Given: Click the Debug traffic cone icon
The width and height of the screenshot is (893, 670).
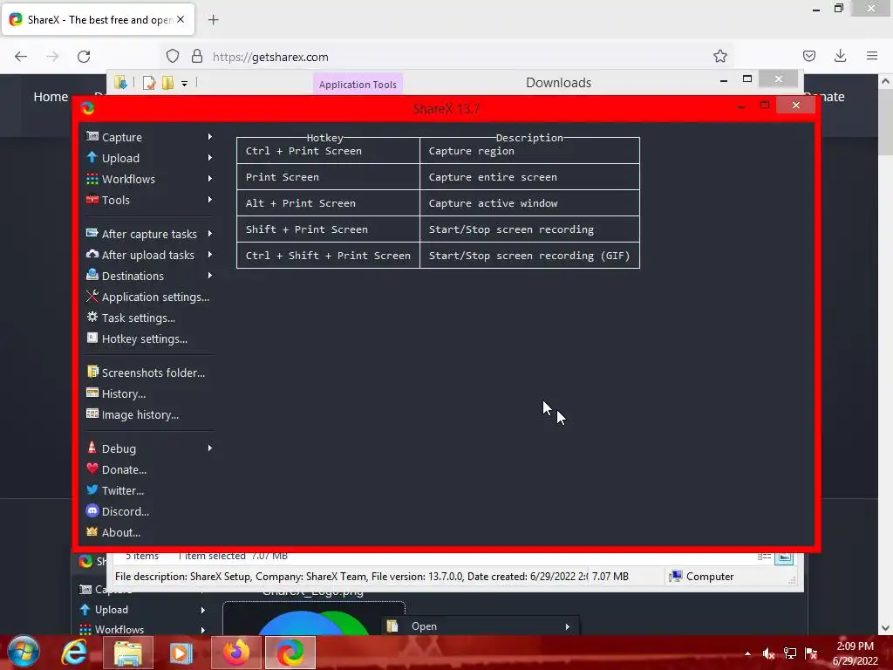Looking at the screenshot, I should [x=92, y=448].
